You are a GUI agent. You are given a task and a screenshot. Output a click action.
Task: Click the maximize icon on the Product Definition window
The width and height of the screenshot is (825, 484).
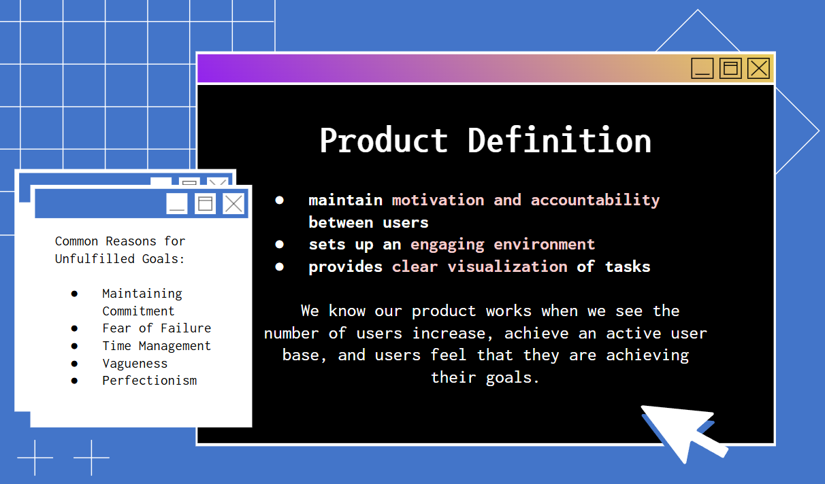pyautogui.click(x=731, y=68)
